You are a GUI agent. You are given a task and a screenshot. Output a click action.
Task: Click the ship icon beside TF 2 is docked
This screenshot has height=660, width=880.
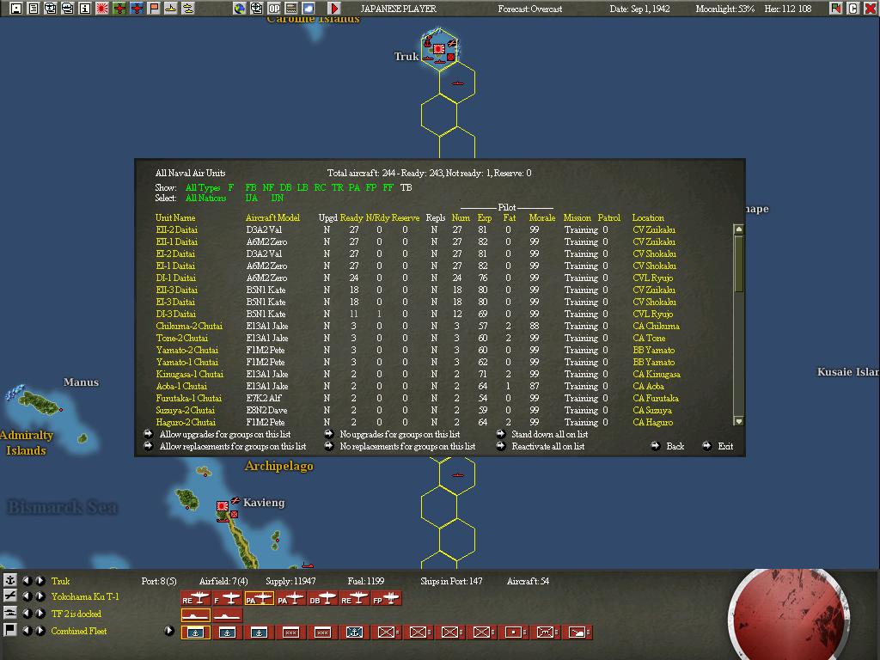(x=9, y=613)
